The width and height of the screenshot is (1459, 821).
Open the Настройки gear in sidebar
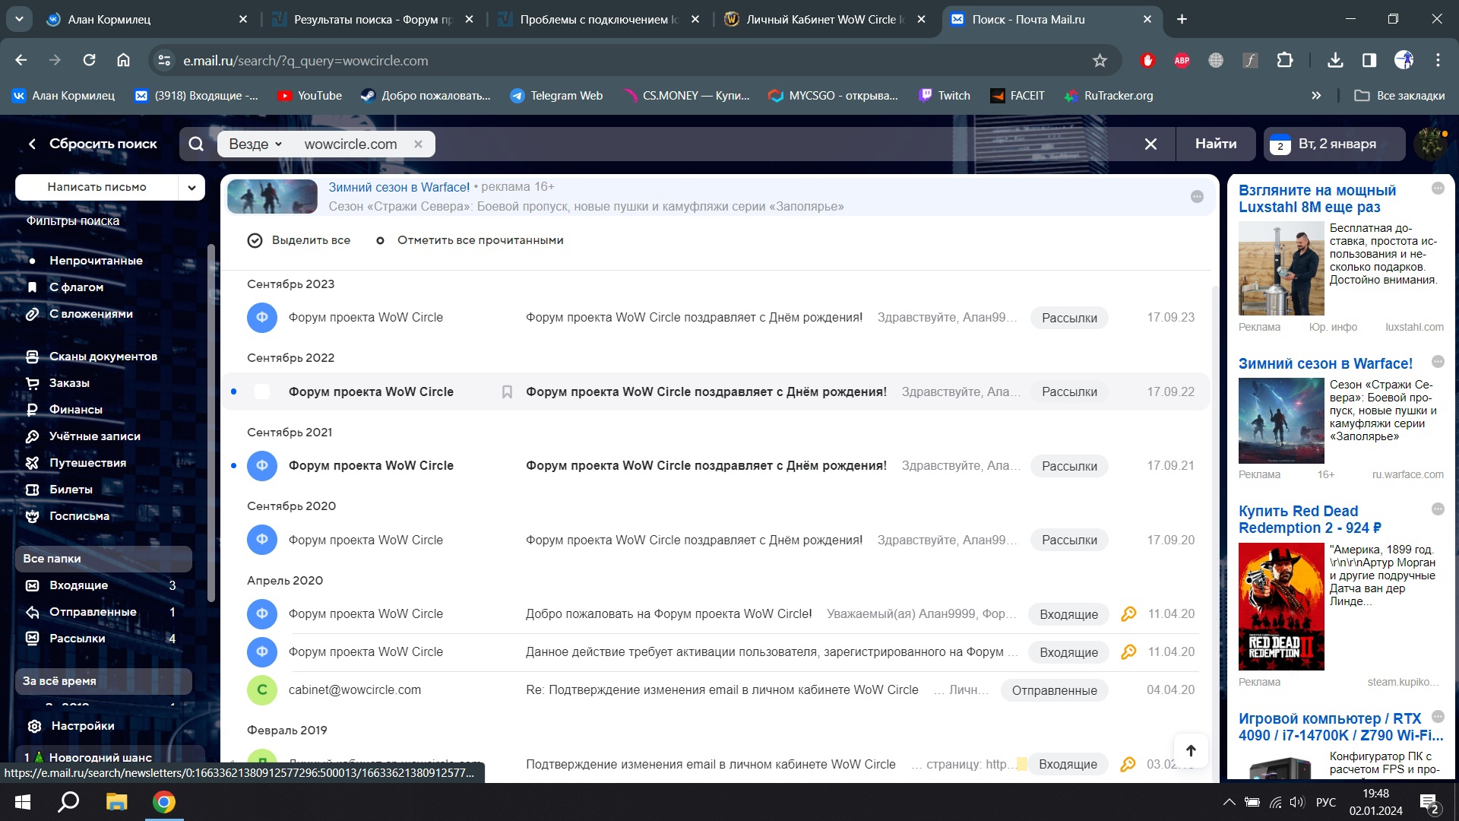click(34, 726)
